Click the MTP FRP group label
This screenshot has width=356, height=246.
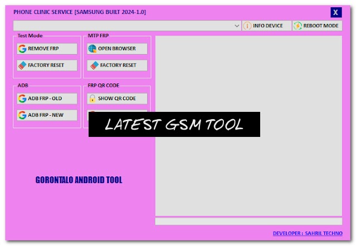click(98, 36)
